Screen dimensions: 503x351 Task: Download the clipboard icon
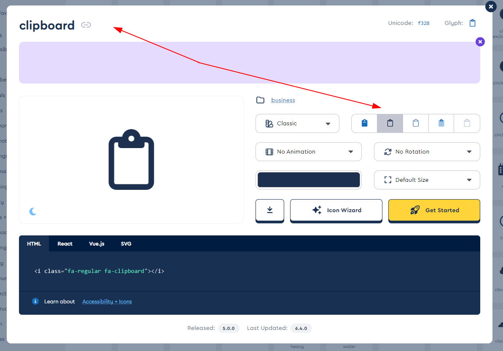[270, 210]
